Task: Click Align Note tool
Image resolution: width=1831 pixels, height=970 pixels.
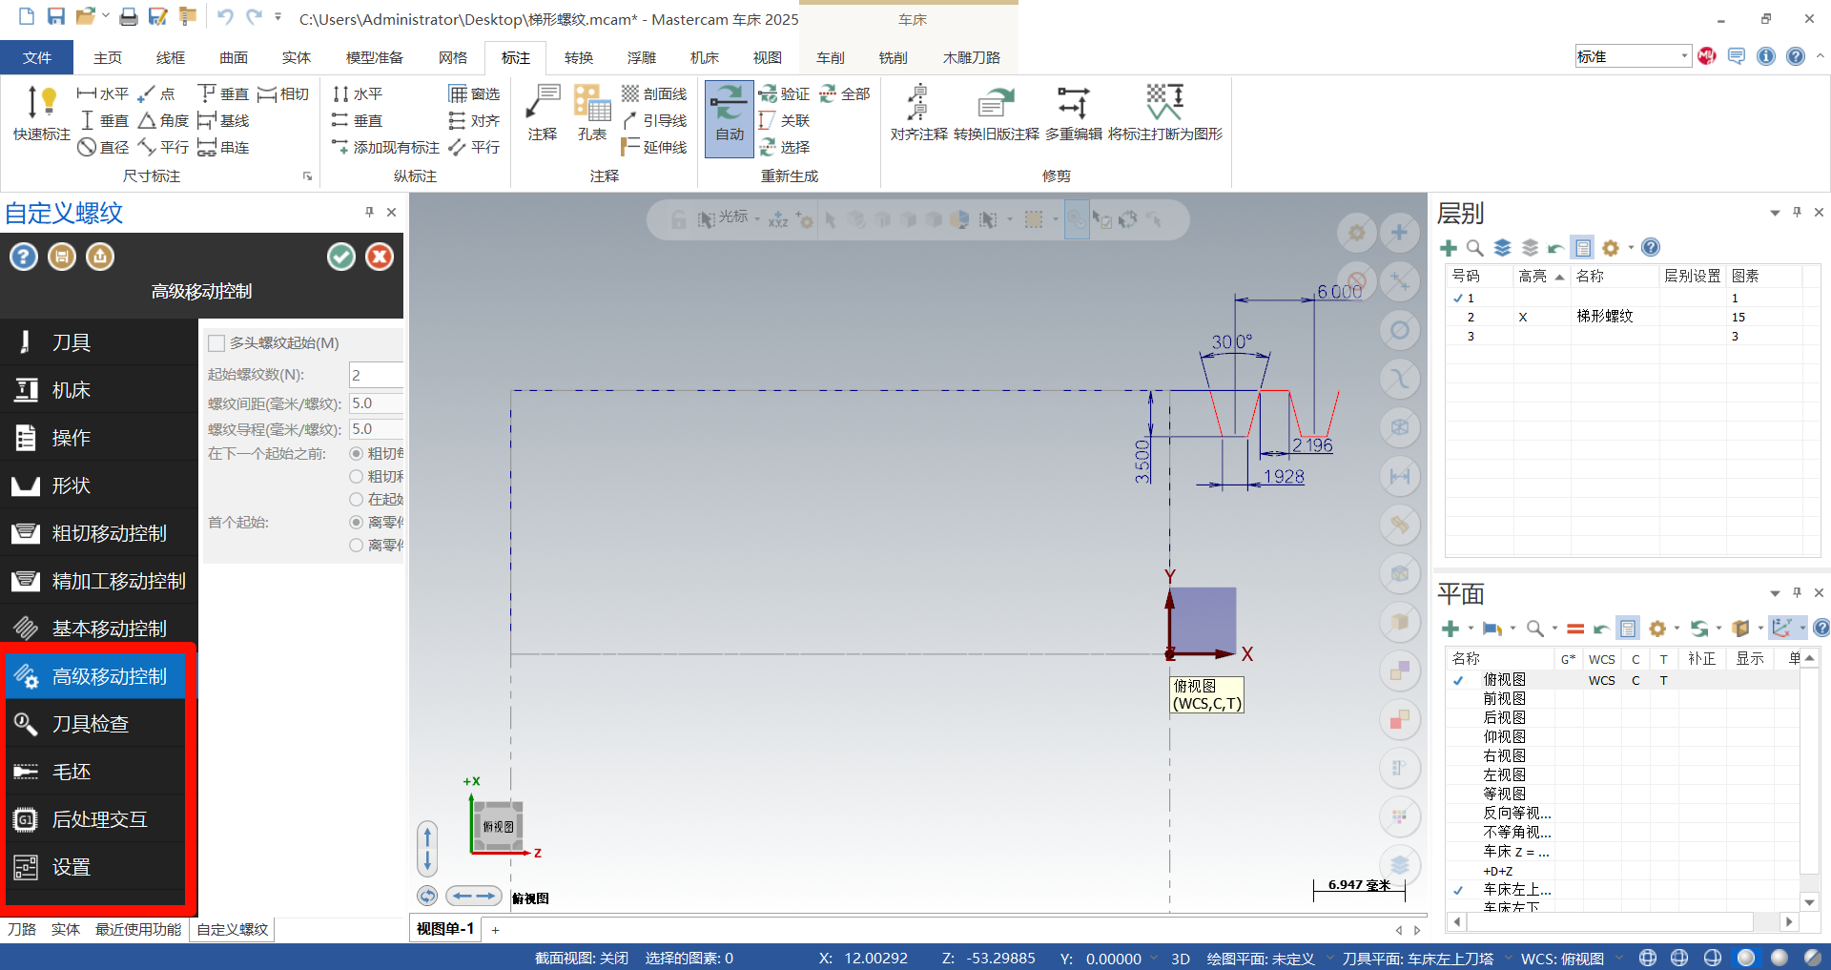Action: [x=918, y=114]
